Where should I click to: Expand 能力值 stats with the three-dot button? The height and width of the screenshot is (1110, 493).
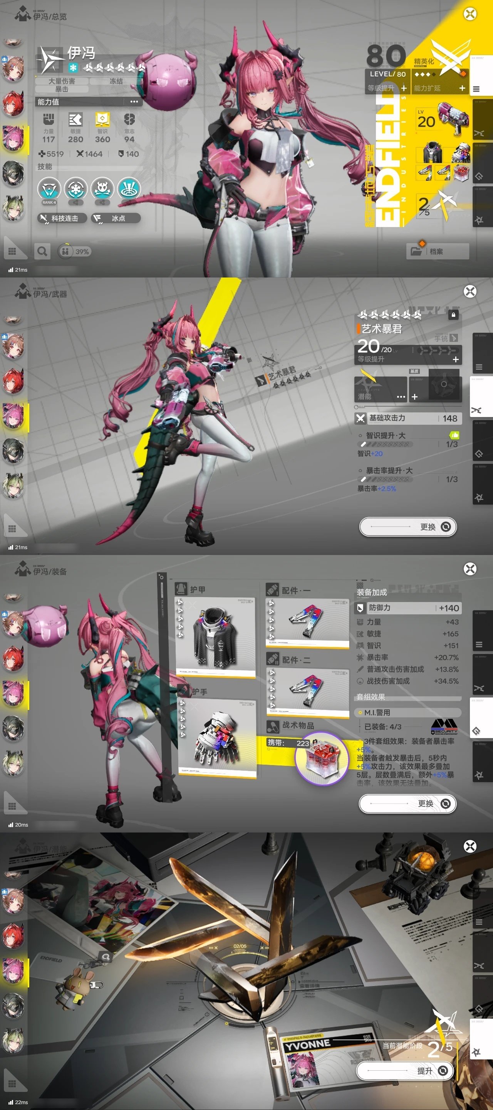[x=134, y=102]
